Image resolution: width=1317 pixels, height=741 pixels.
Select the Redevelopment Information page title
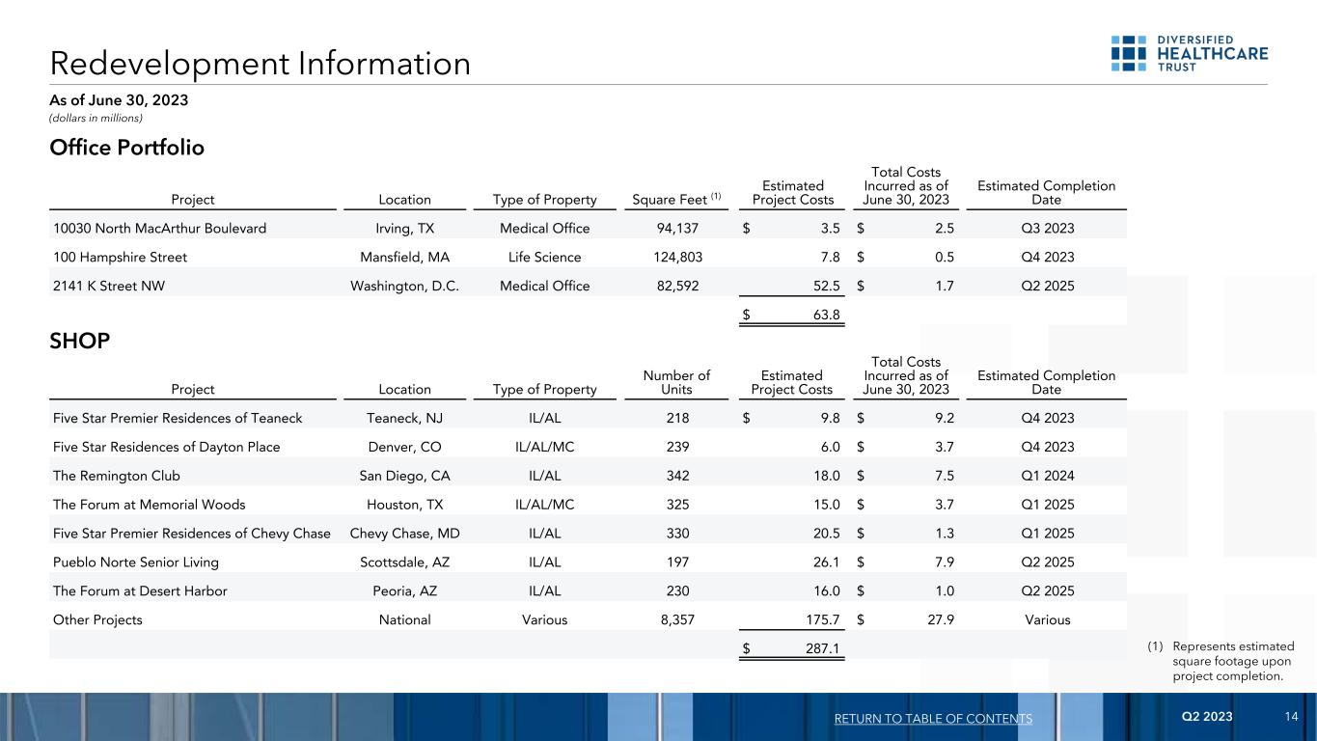click(260, 64)
